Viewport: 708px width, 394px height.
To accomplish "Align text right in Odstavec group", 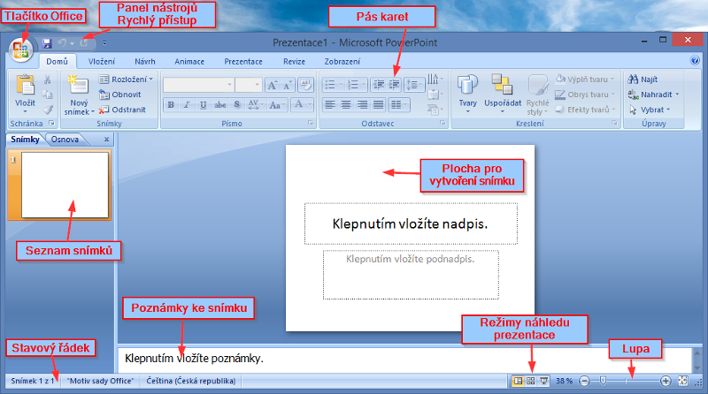I will 362,105.
